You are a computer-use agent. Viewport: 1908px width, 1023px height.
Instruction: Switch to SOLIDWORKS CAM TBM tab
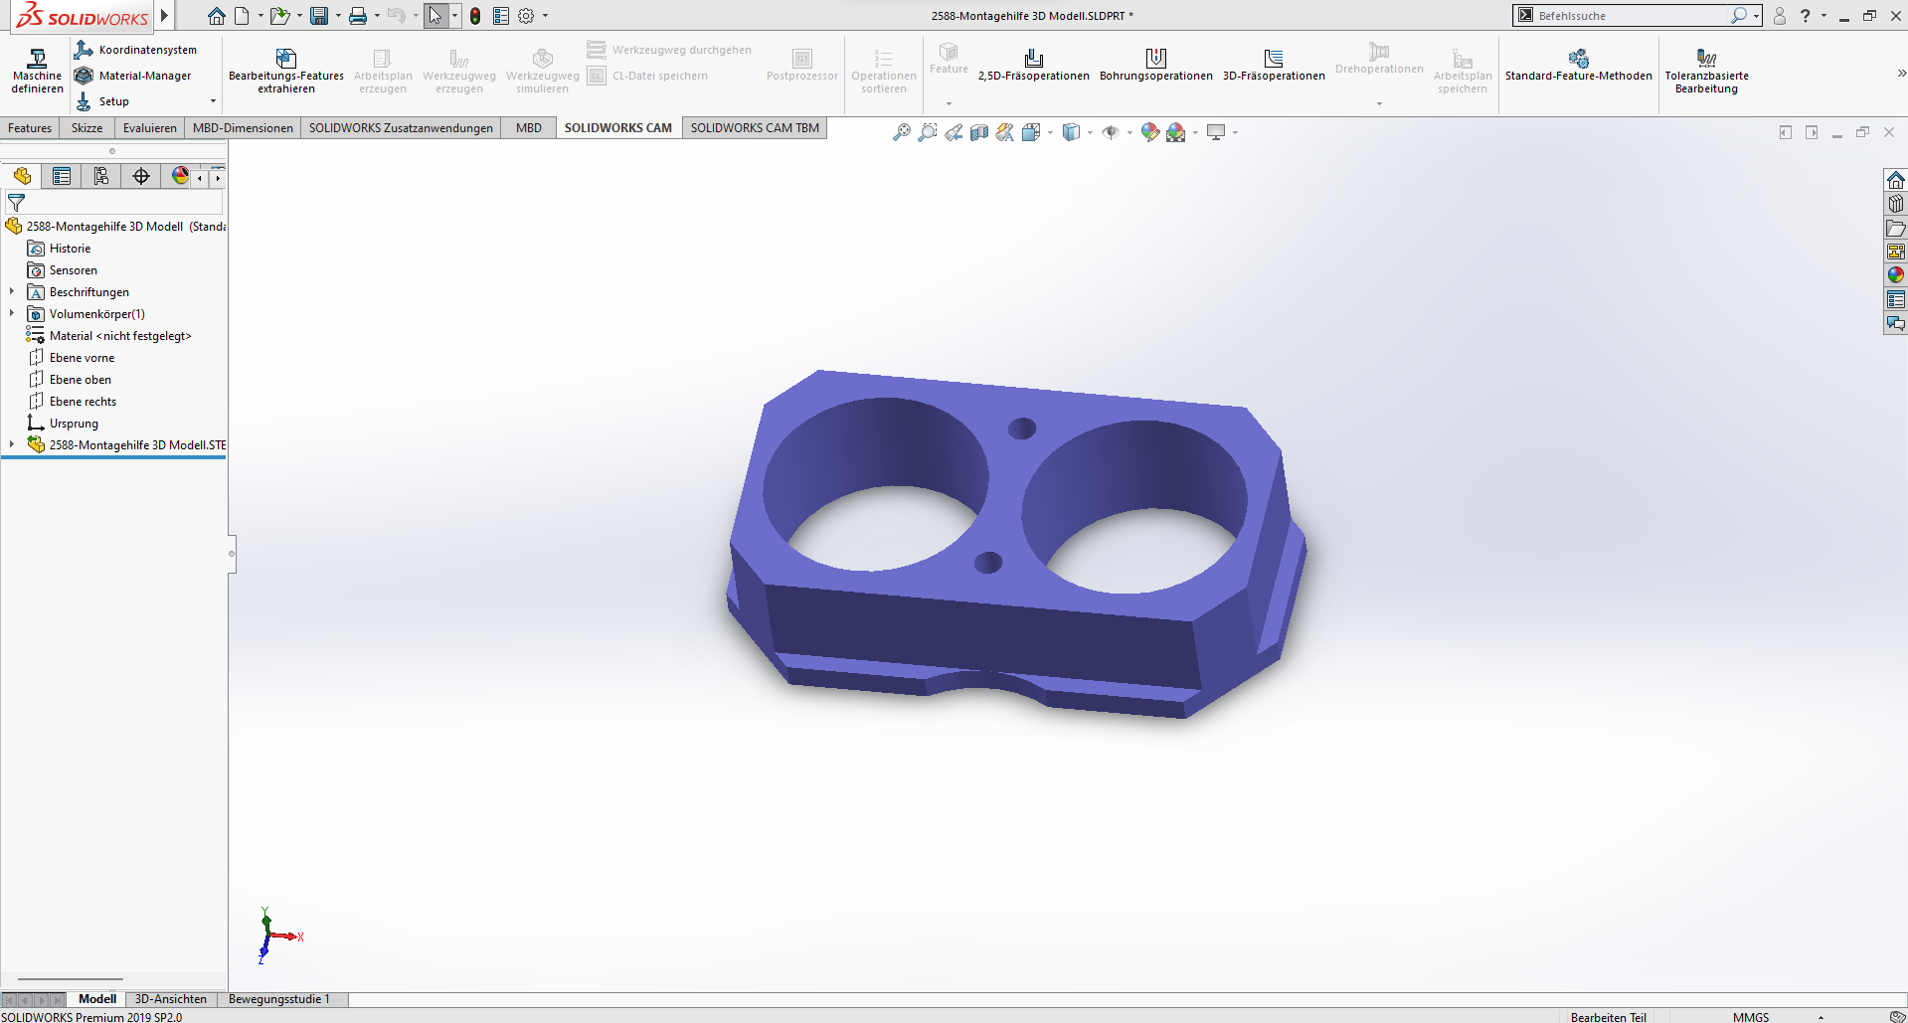tap(755, 128)
